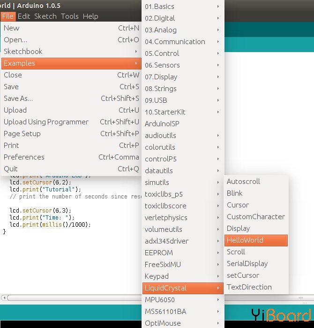Screen dimensions: 314x328
Task: Expand the controlP5 submenu
Action: pos(183,159)
